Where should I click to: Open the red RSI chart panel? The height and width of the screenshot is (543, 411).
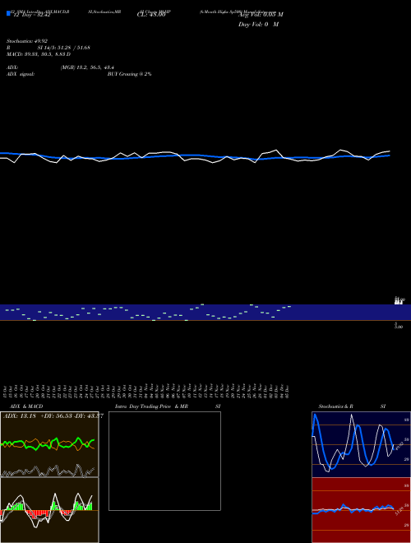pyautogui.click(x=361, y=510)
